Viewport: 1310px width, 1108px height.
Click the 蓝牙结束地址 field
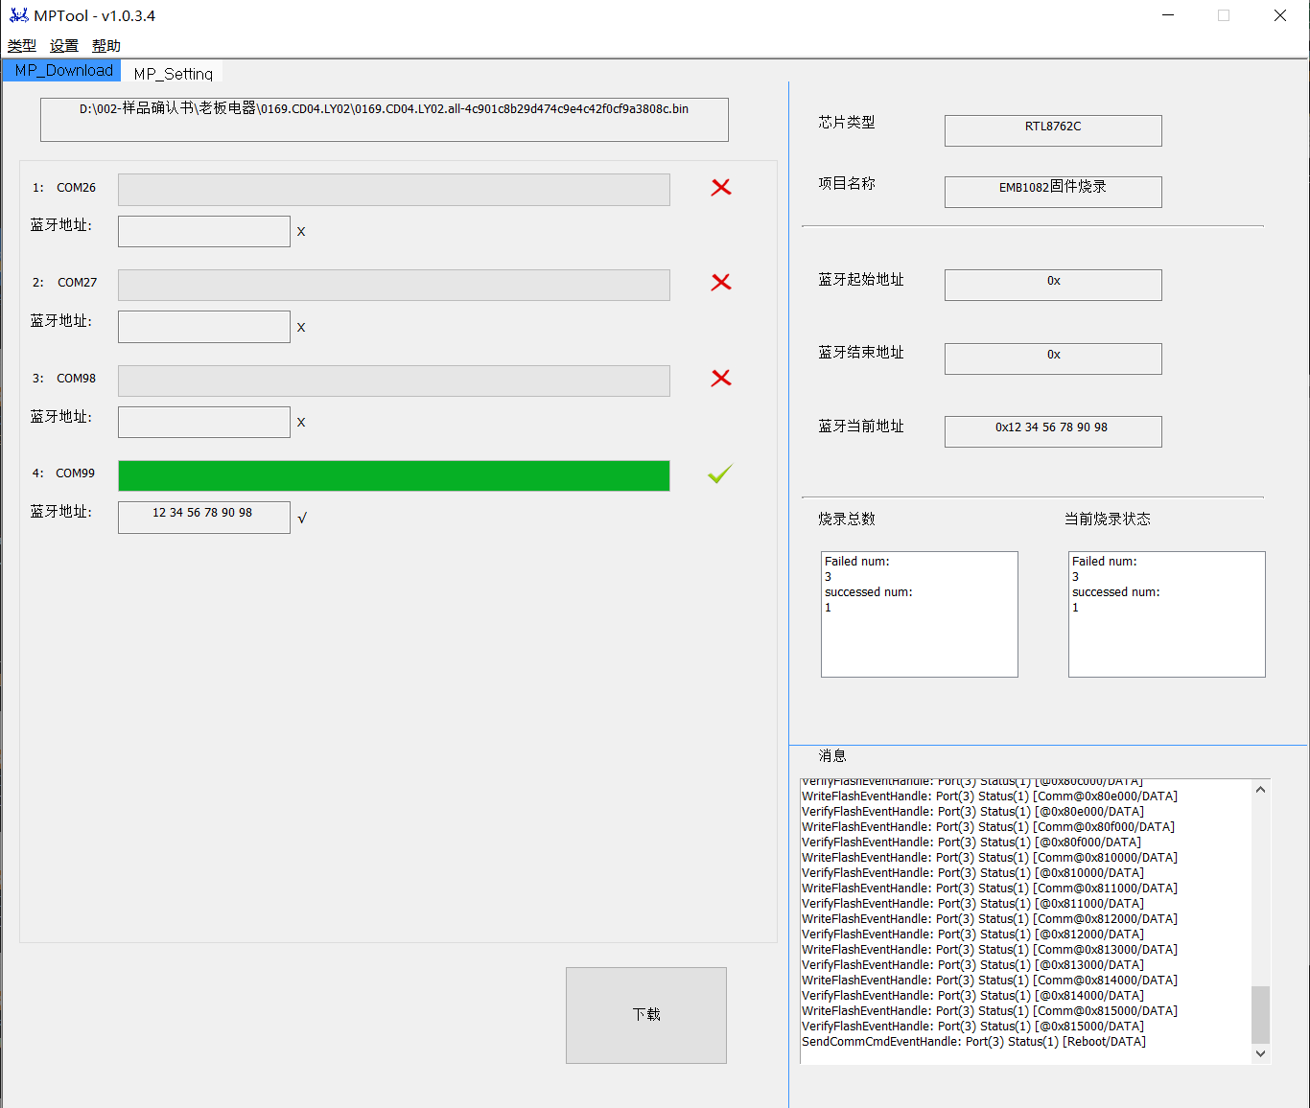pos(1053,358)
